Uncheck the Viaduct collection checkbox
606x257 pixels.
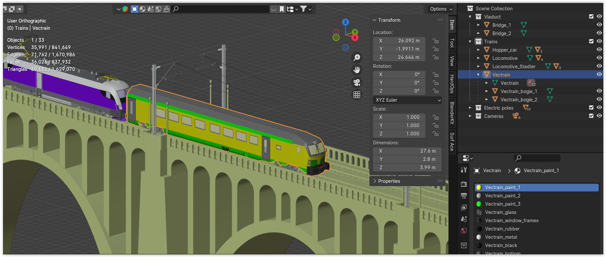(x=591, y=17)
